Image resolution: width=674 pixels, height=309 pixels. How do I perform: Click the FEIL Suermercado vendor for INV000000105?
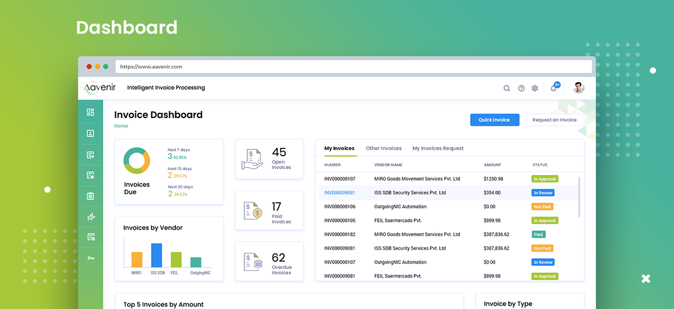click(x=398, y=221)
